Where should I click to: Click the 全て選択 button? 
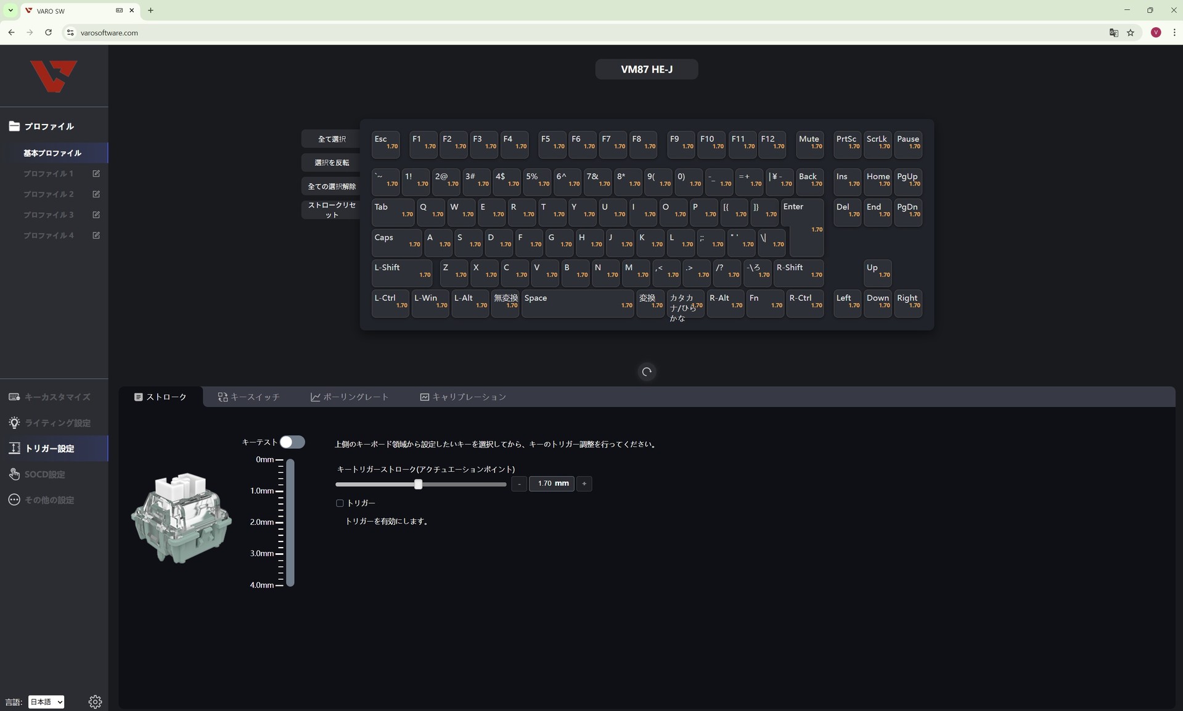(x=332, y=139)
